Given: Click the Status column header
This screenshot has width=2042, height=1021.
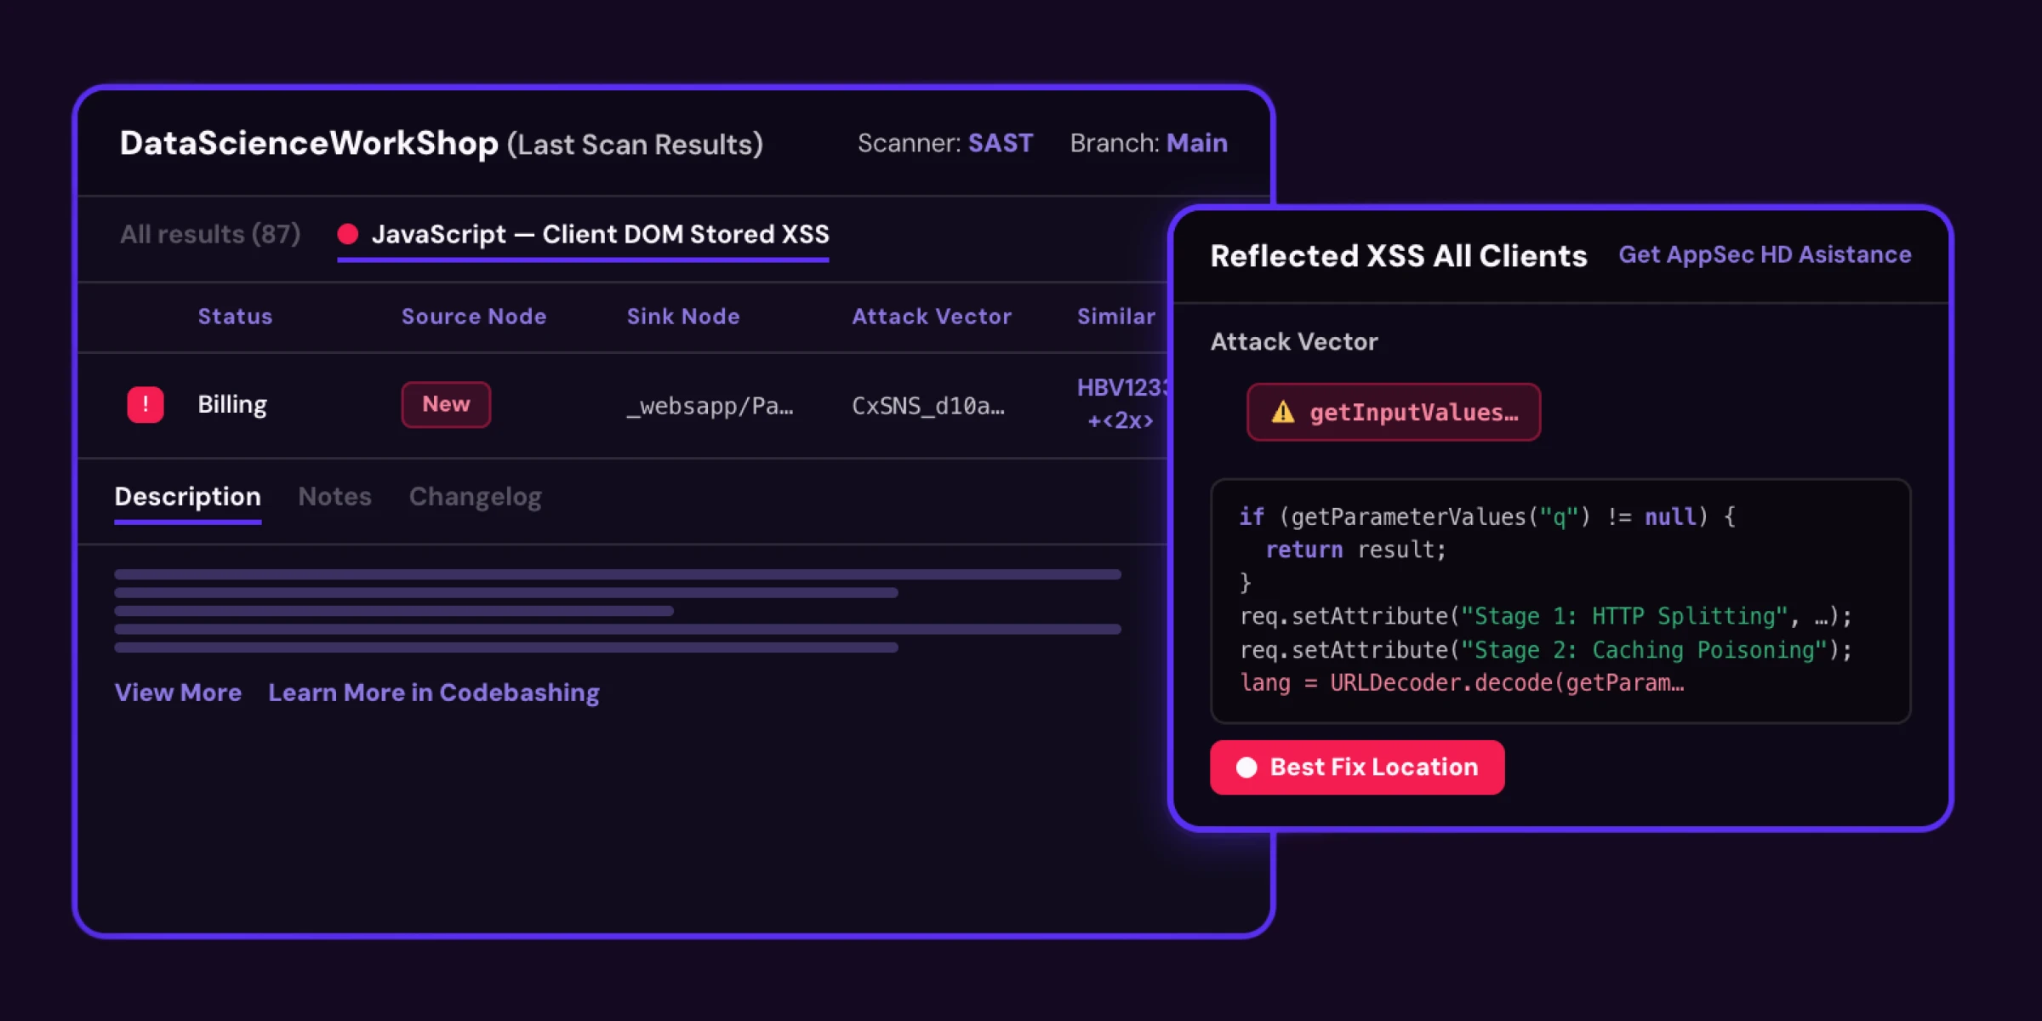Looking at the screenshot, I should (235, 317).
